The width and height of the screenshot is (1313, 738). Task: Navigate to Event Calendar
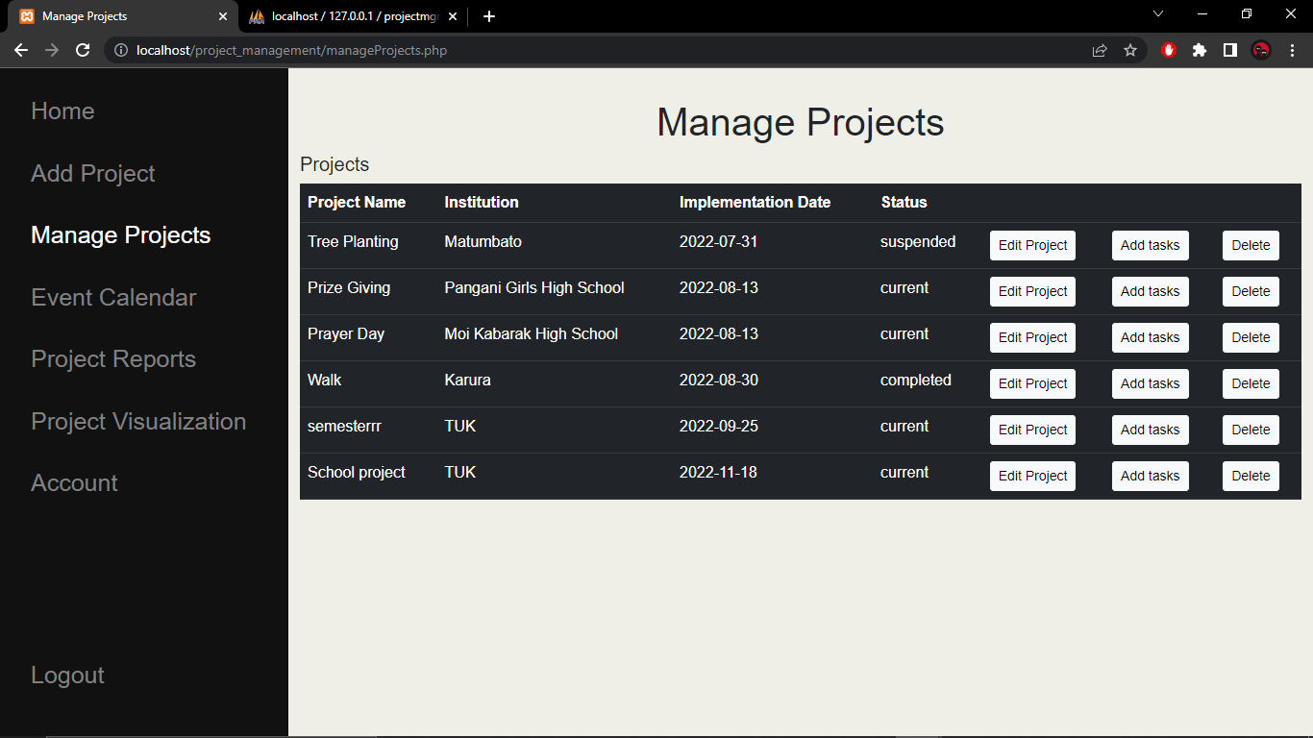tap(113, 298)
